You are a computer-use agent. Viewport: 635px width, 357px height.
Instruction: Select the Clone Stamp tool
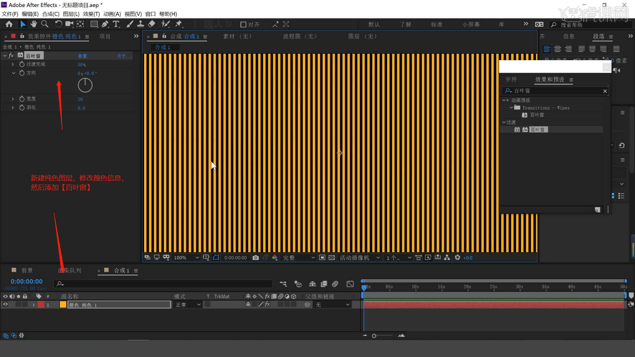tap(141, 24)
